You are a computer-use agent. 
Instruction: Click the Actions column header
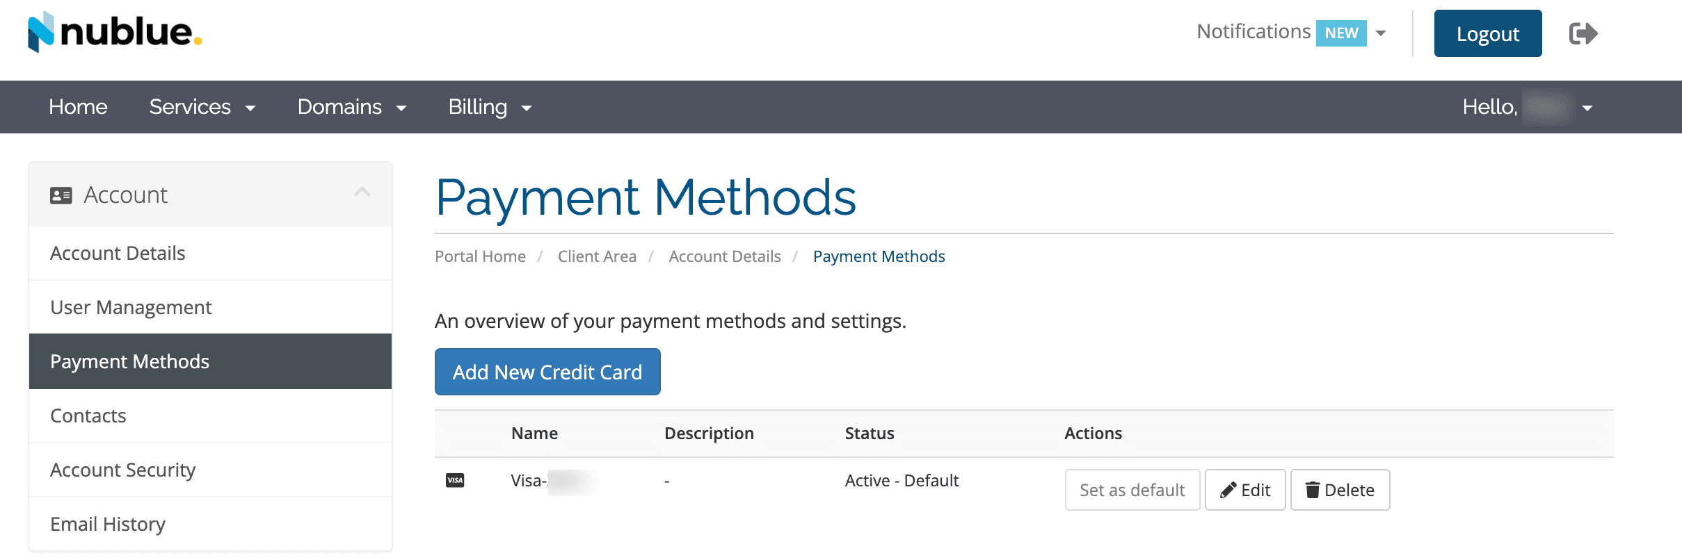pos(1093,434)
